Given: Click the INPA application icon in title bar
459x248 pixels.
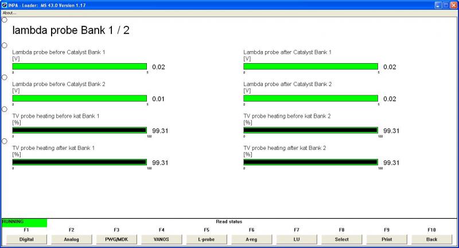Looking at the screenshot, I should 5,5.
